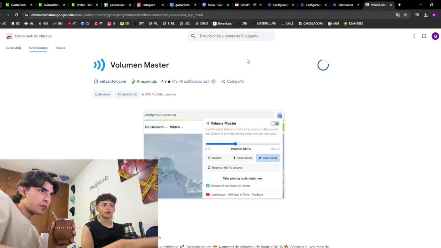Image resolution: width=441 pixels, height=248 pixels.
Task: Switch to the Extensiones browser tab
Action: pos(346,5)
